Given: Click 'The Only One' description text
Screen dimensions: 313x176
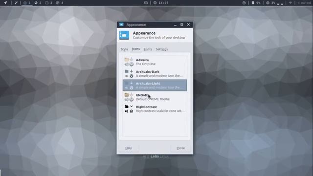Looking at the screenshot, I should point(146,64).
